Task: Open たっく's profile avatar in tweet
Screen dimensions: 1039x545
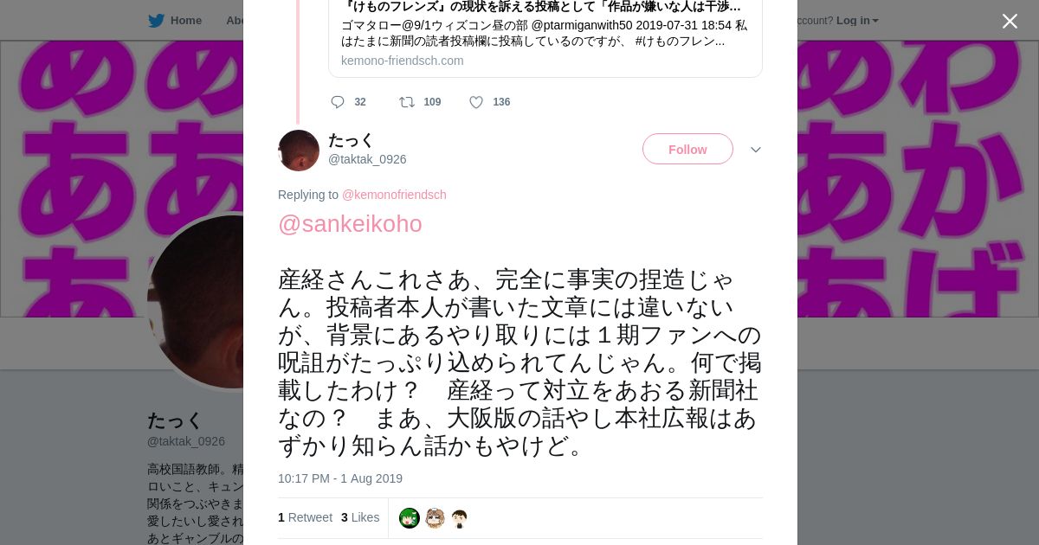Action: click(x=299, y=151)
